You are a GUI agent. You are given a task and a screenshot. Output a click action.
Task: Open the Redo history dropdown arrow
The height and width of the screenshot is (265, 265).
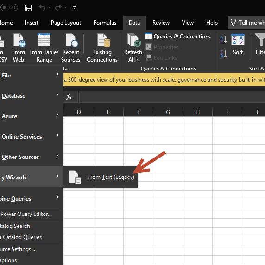(66, 7)
